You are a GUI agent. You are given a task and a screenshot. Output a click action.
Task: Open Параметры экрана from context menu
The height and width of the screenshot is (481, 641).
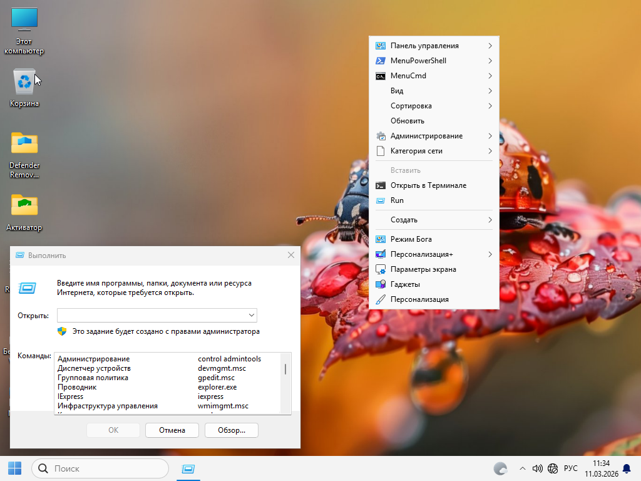[x=423, y=269]
